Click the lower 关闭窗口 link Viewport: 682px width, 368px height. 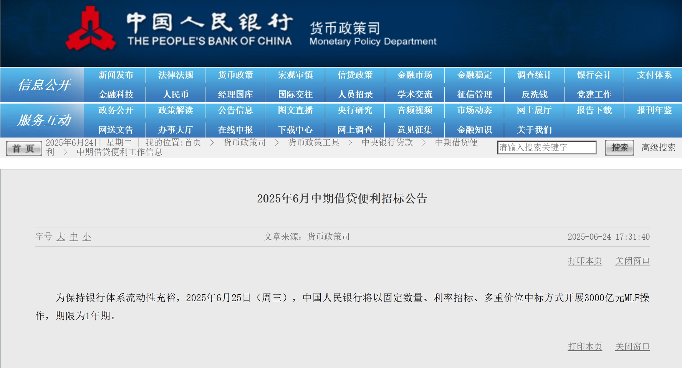coord(632,346)
